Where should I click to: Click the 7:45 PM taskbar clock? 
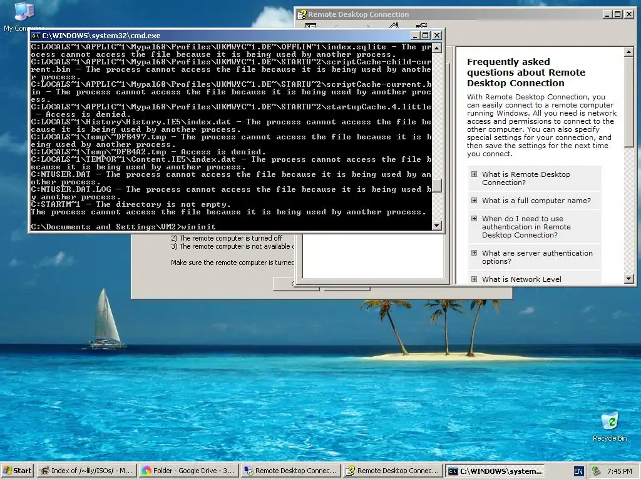[619, 471]
